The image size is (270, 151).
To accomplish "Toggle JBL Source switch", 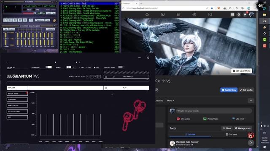I will [x=71, y=67].
